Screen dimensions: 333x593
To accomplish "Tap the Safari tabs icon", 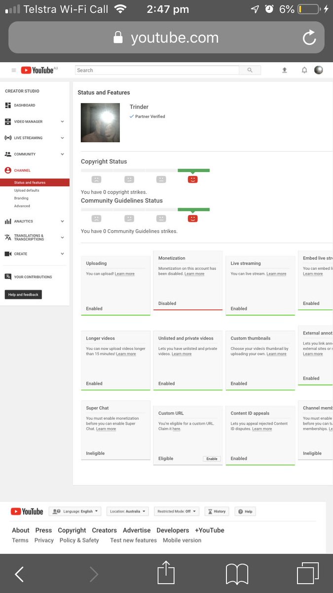I will click(x=308, y=574).
